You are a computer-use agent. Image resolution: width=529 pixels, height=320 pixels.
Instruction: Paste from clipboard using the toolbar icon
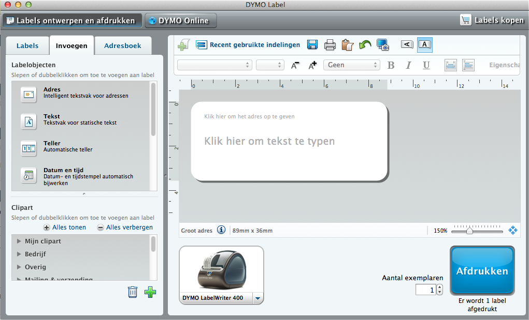(x=347, y=45)
